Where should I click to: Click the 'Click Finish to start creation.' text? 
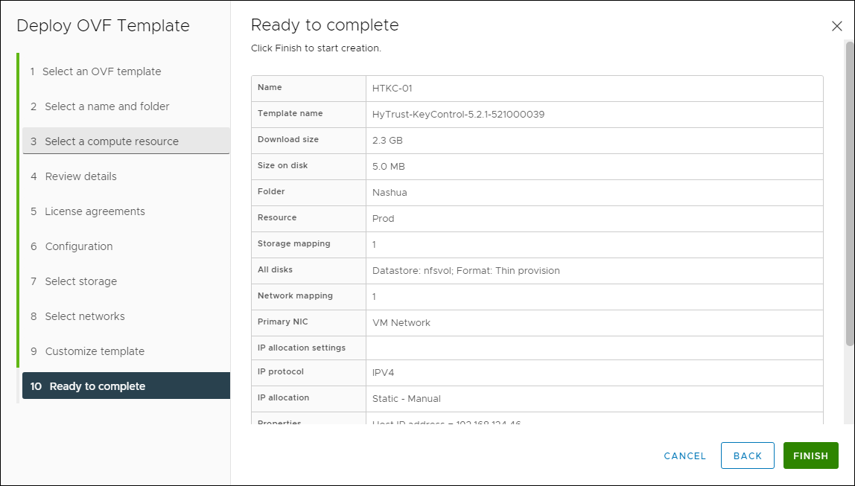point(317,48)
